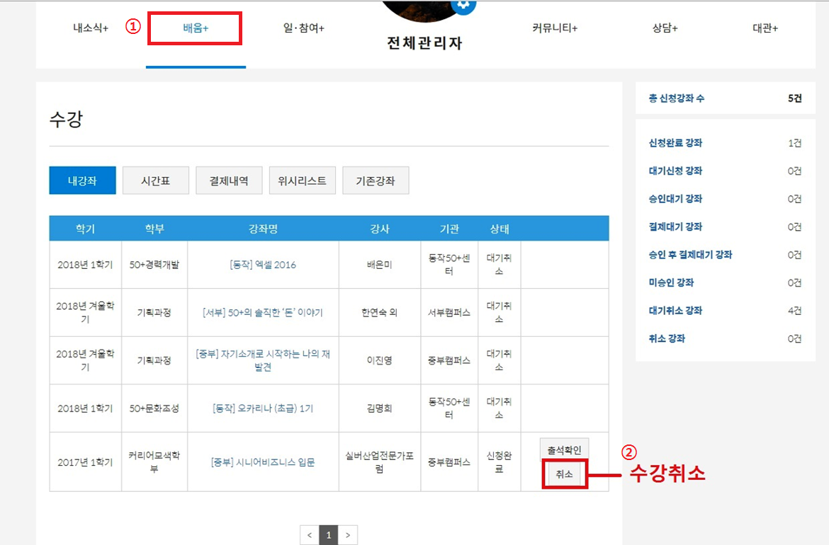This screenshot has height=545, width=829.
Task: Select page 1 in pagination
Action: click(328, 535)
